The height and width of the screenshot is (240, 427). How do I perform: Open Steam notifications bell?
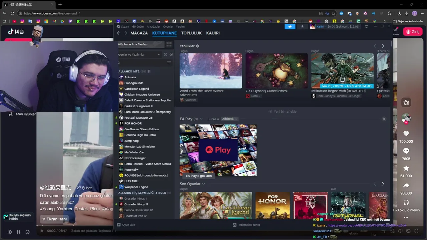coord(303,27)
